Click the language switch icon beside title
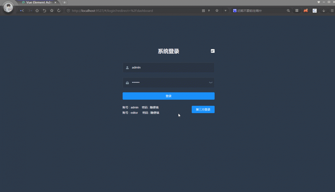The height and width of the screenshot is (192, 335). [213, 51]
